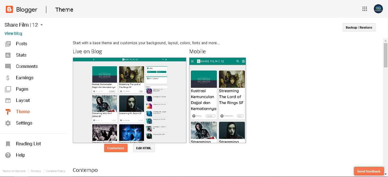Click the Earnings dollar icon
Screen dimensions: 388x177
tap(8, 78)
